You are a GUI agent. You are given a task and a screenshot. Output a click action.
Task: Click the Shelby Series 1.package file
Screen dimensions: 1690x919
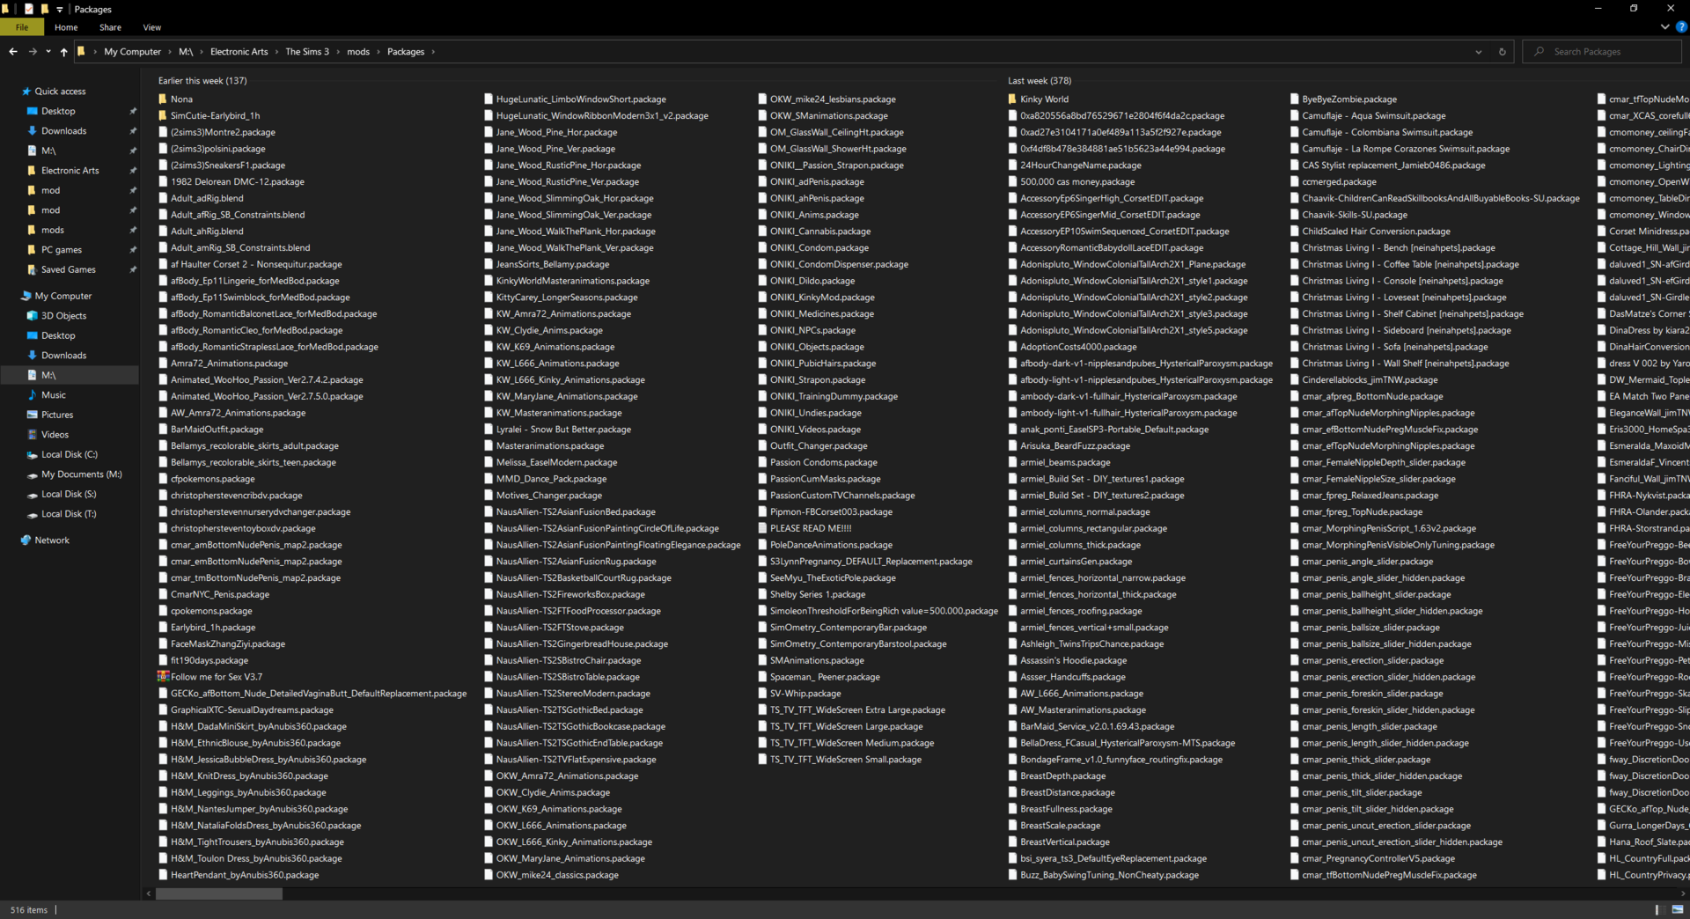coord(818,595)
